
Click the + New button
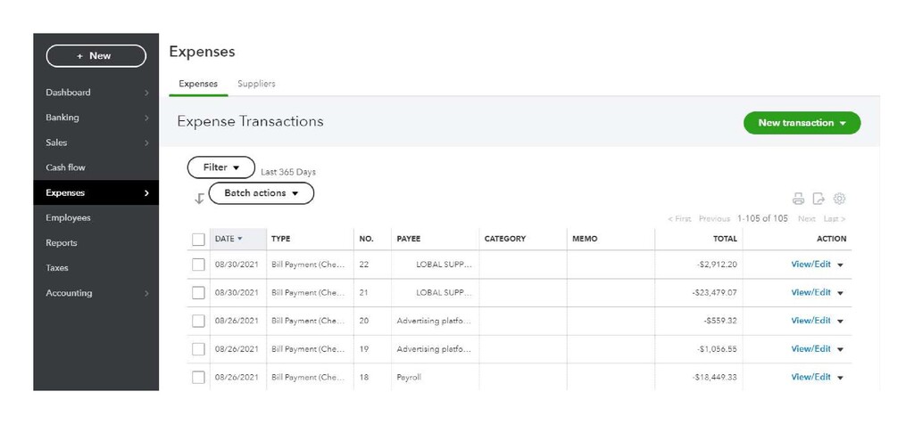click(96, 56)
